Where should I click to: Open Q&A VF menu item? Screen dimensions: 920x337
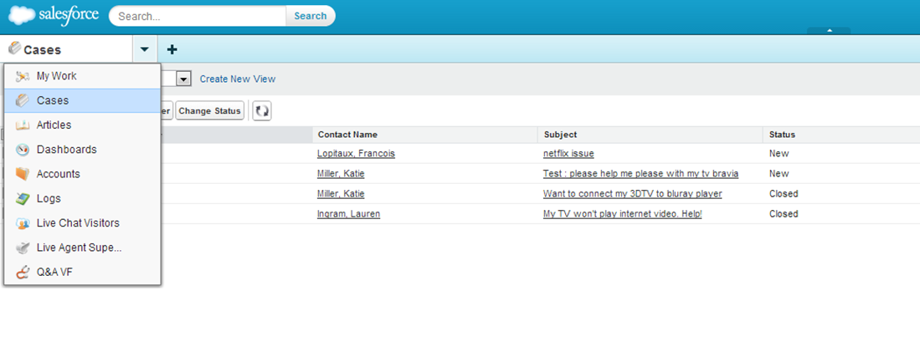click(x=82, y=273)
